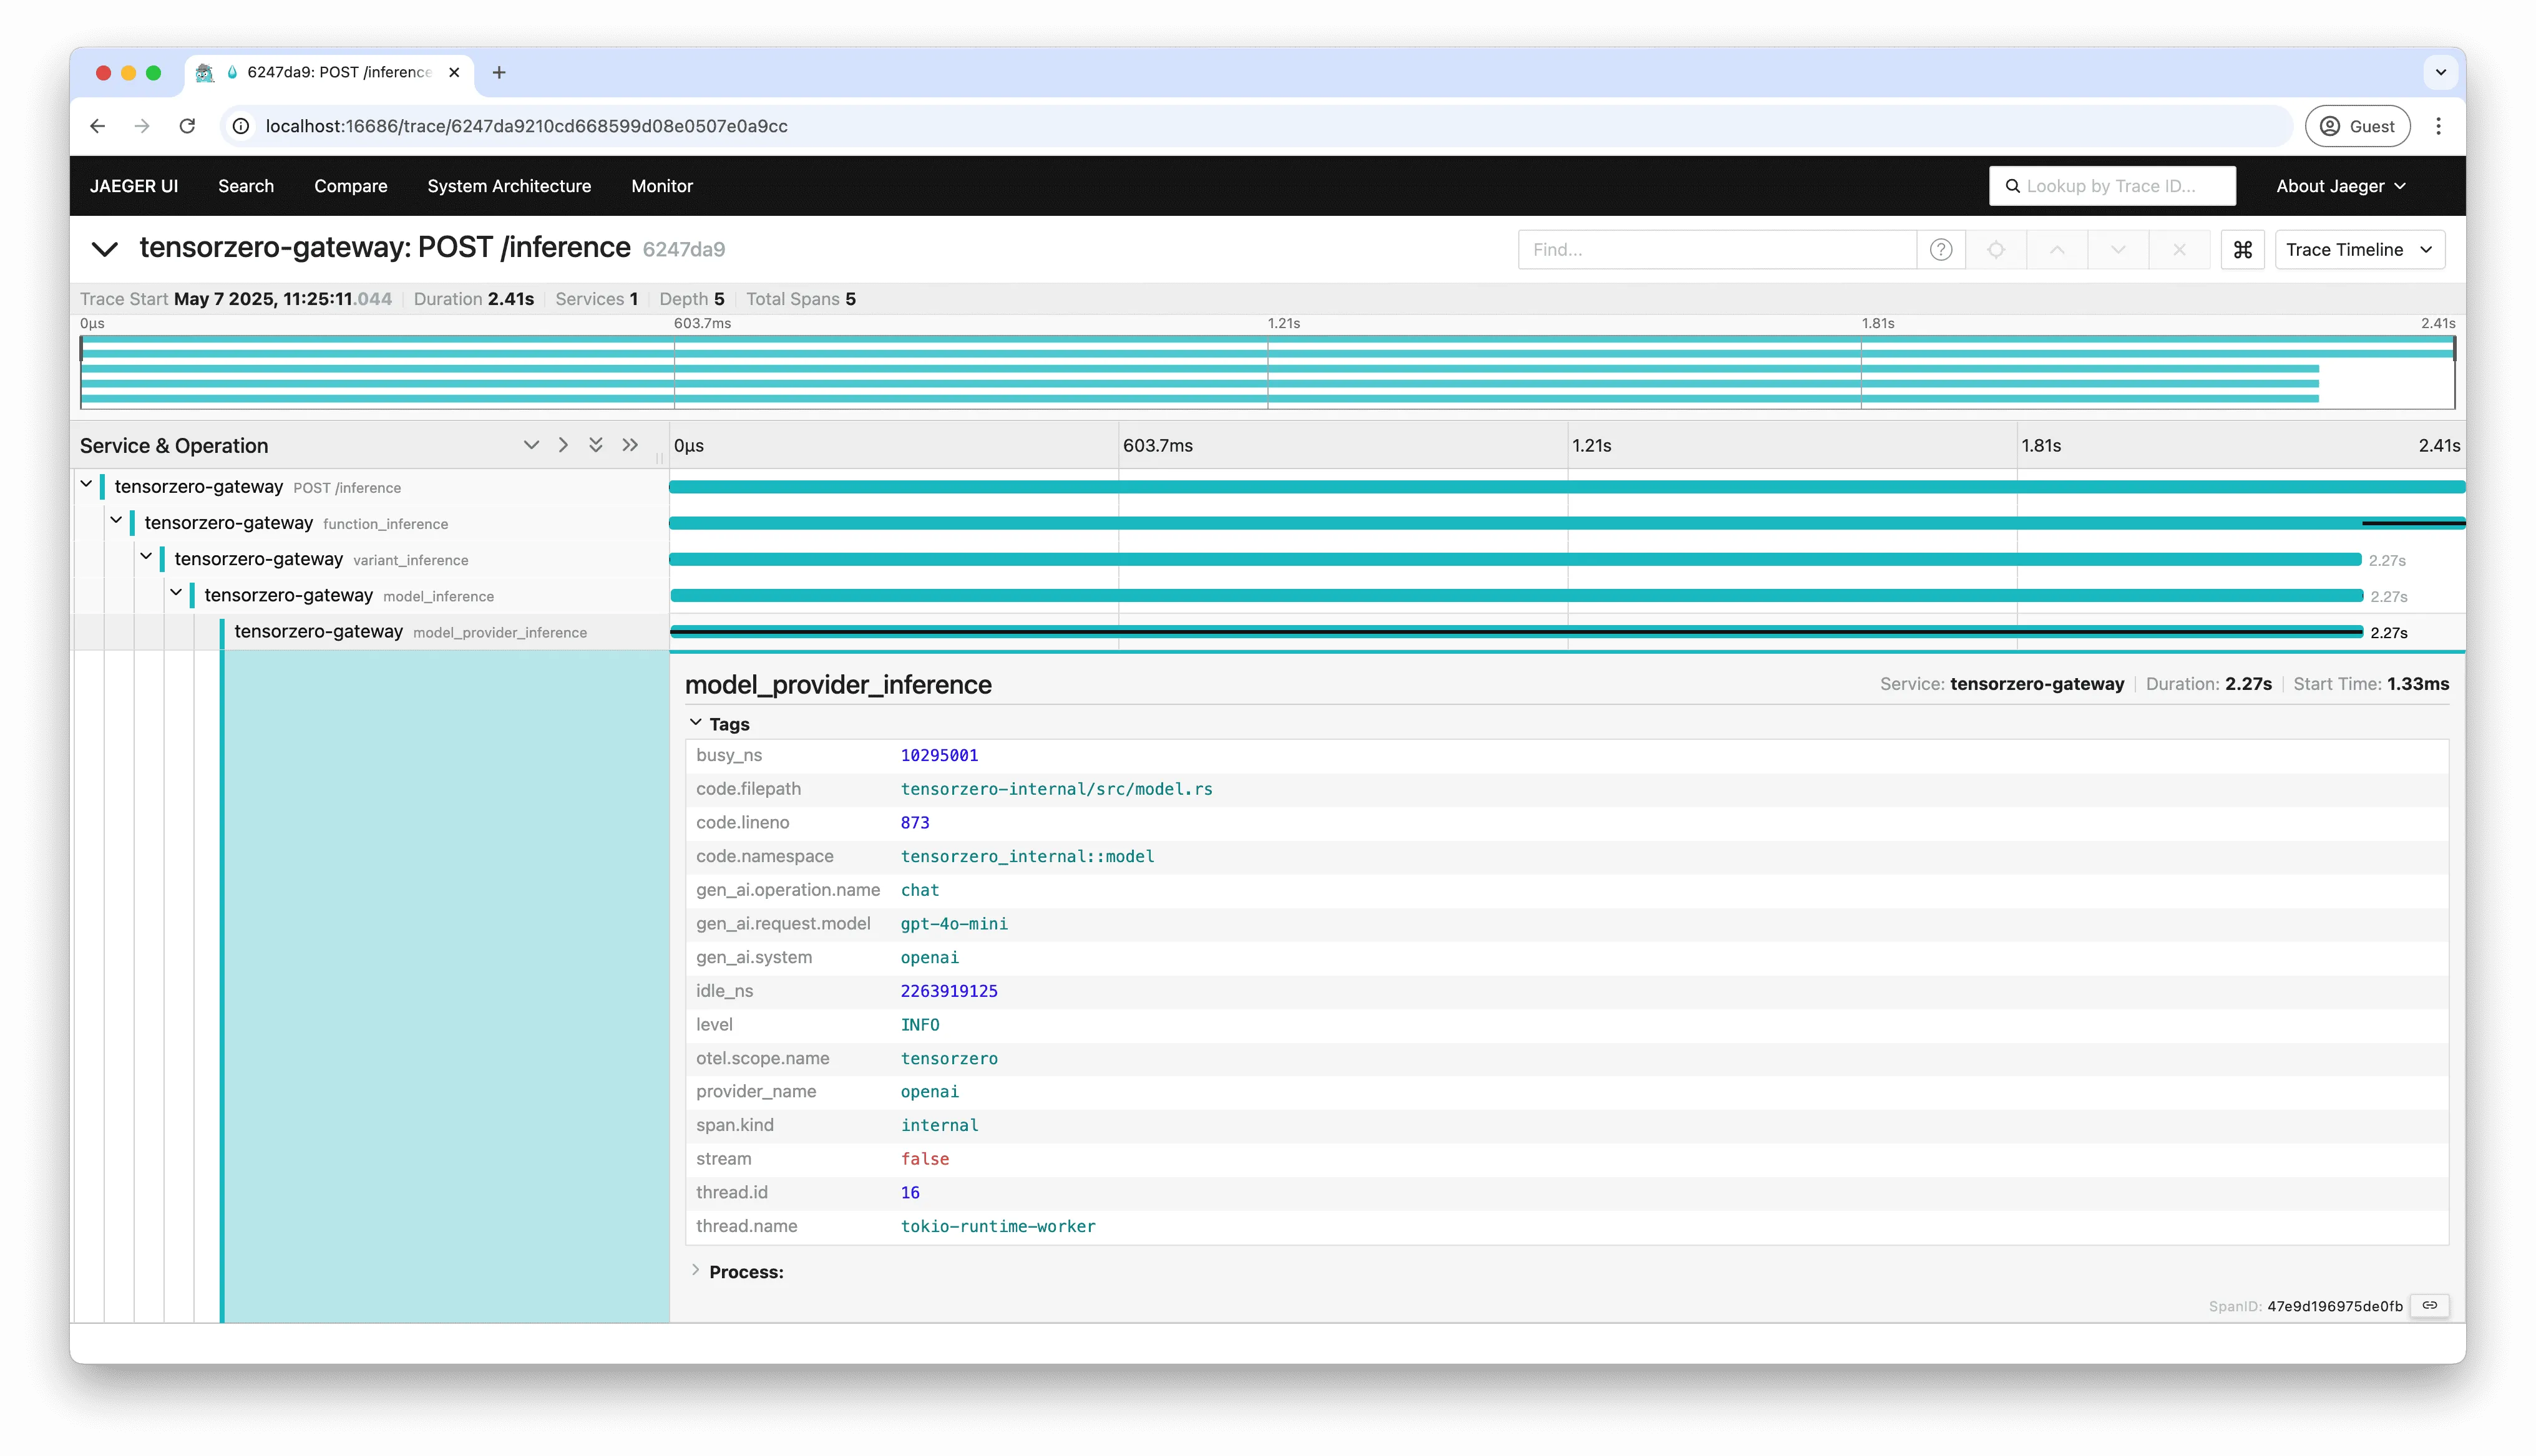Viewport: 2536px width, 1456px height.
Task: Open the new tab plus button
Action: (499, 72)
